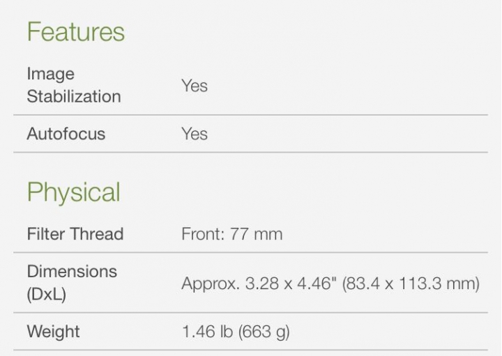Click the Image Stabilization label
502x356 pixels.
(x=74, y=85)
